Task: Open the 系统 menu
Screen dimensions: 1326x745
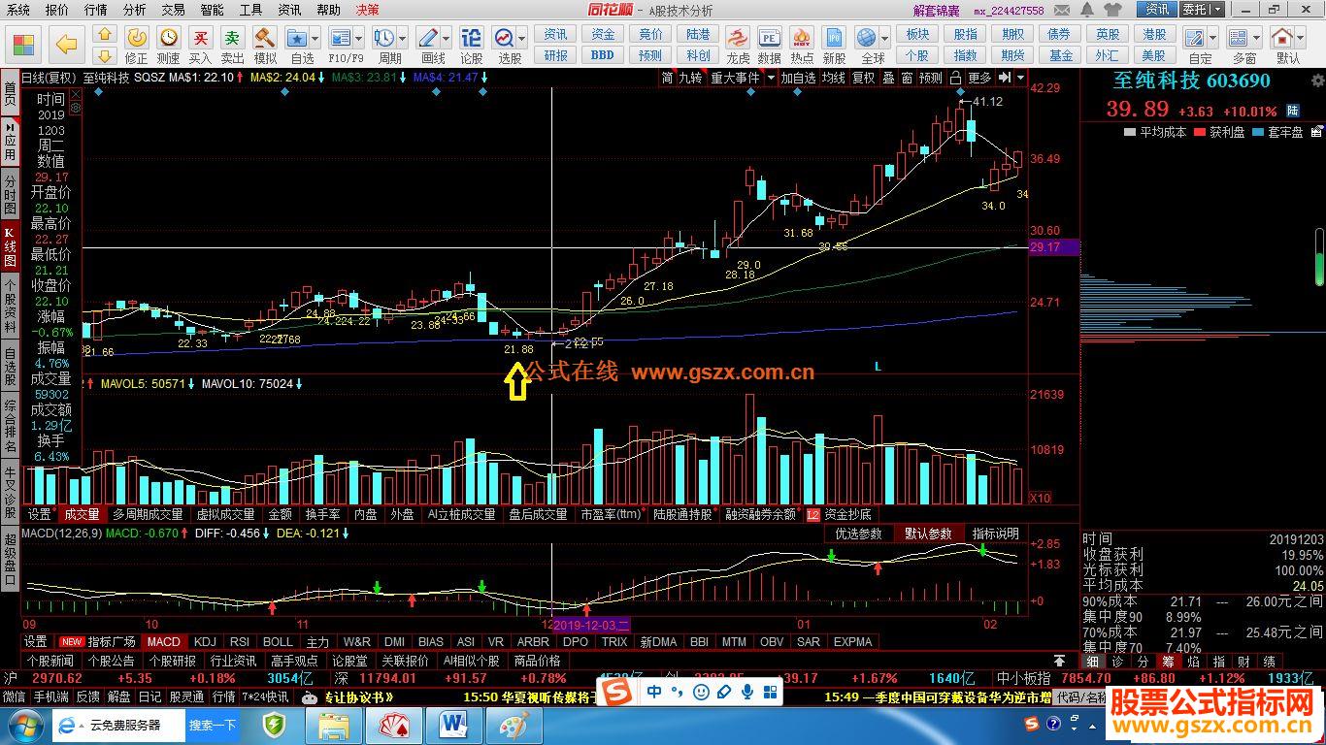Action: click(x=17, y=10)
